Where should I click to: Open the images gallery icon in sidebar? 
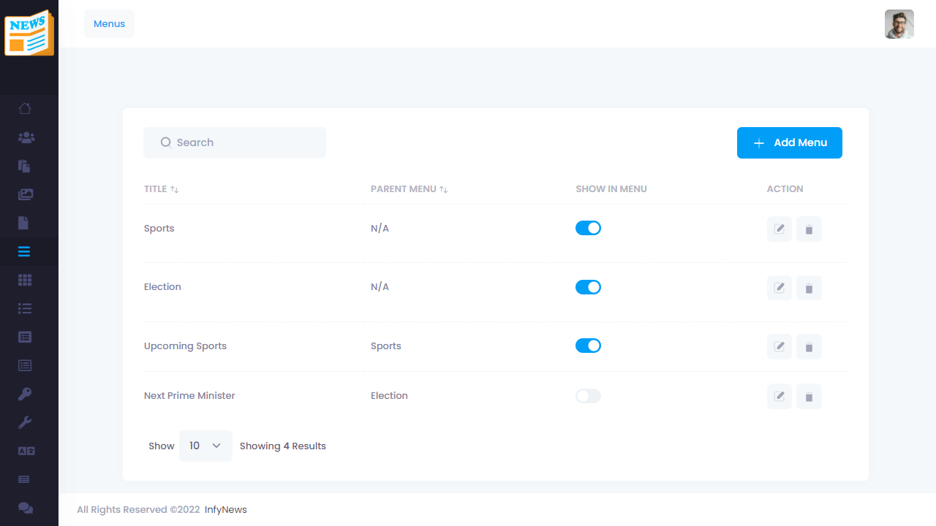pyautogui.click(x=26, y=194)
